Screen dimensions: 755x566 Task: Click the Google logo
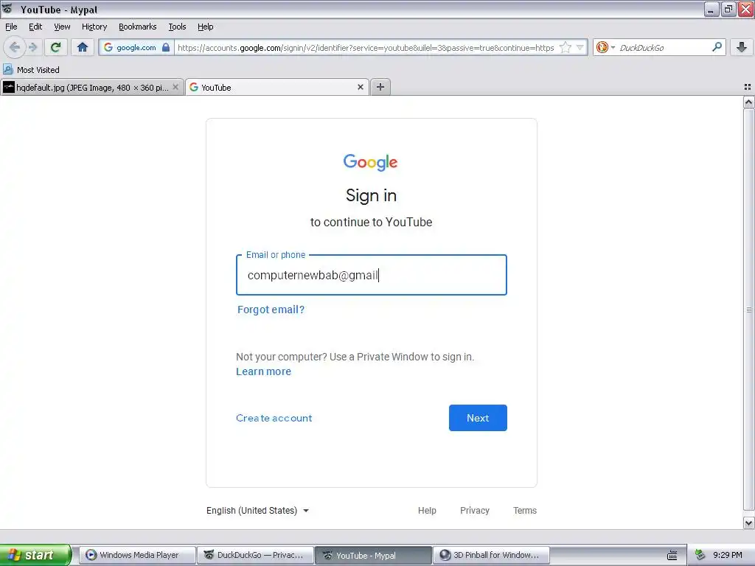pyautogui.click(x=370, y=162)
